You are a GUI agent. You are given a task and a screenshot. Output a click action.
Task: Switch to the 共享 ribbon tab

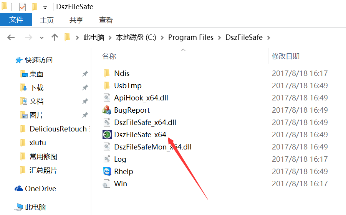(x=76, y=20)
